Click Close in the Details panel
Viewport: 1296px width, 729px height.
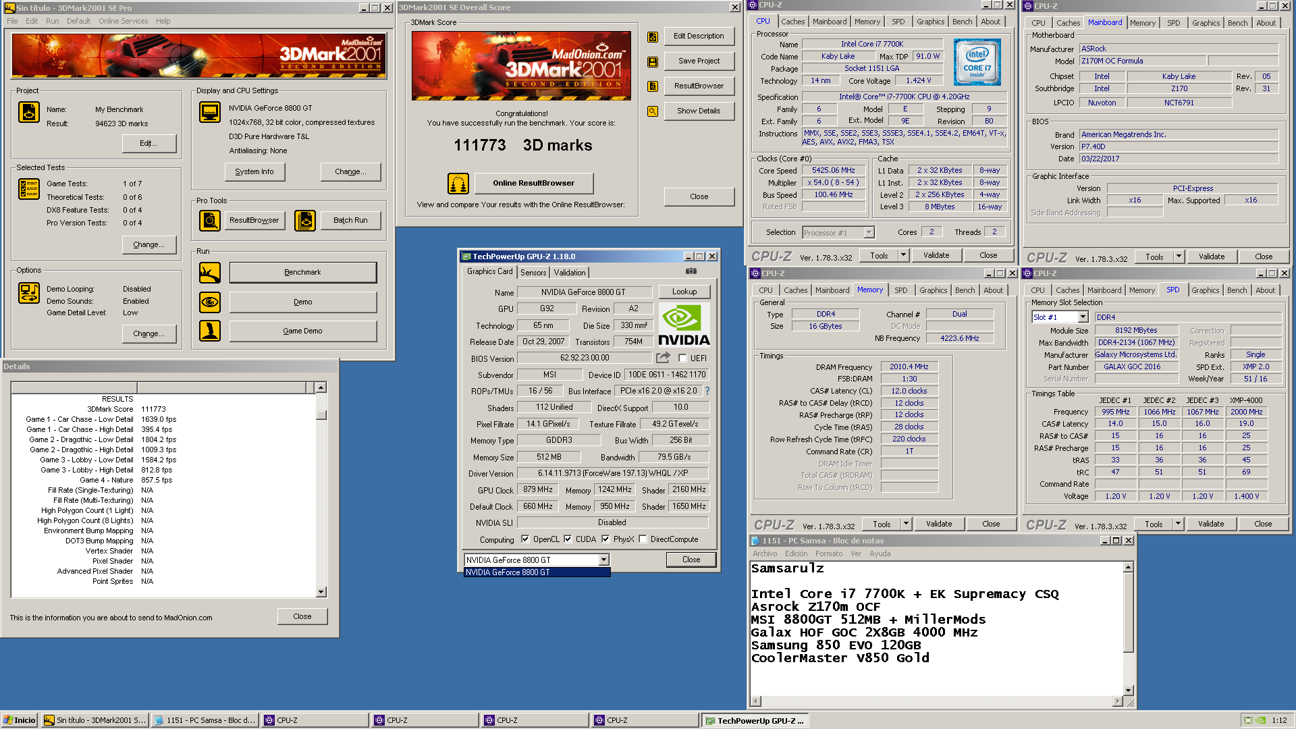click(302, 616)
